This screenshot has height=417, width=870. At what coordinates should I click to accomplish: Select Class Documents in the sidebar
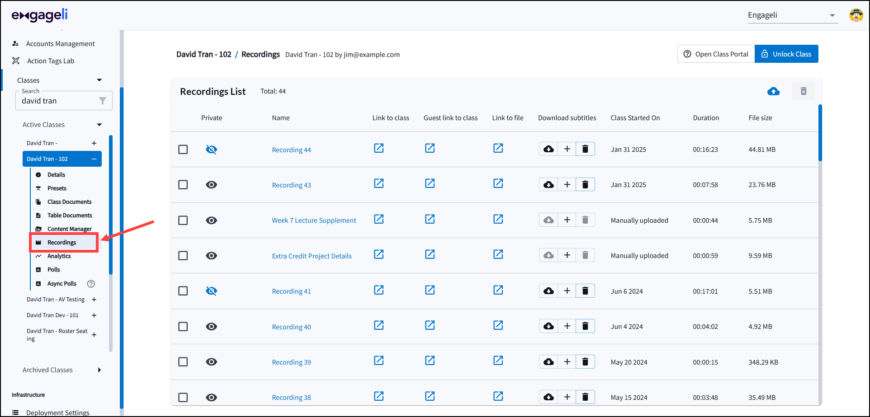pyautogui.click(x=69, y=202)
